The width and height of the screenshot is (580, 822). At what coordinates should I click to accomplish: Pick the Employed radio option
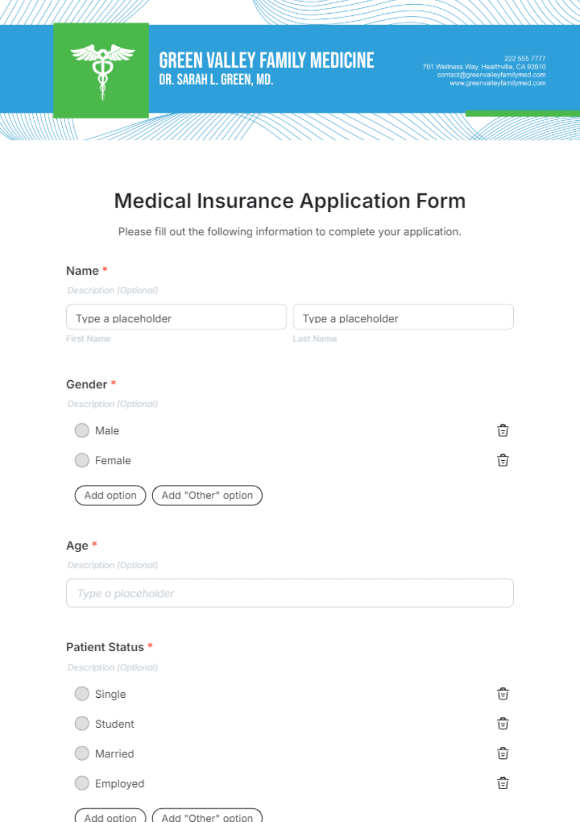coord(82,783)
